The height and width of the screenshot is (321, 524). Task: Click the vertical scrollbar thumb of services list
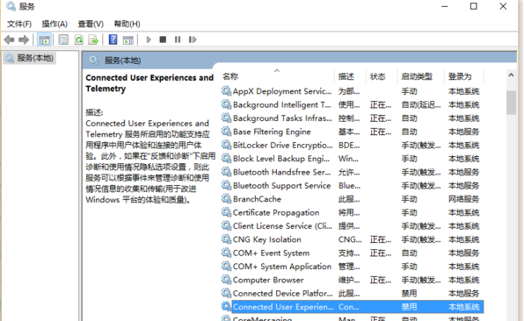(x=511, y=103)
